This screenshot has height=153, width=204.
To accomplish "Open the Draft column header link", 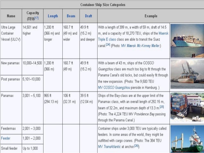I will tap(89, 16).
